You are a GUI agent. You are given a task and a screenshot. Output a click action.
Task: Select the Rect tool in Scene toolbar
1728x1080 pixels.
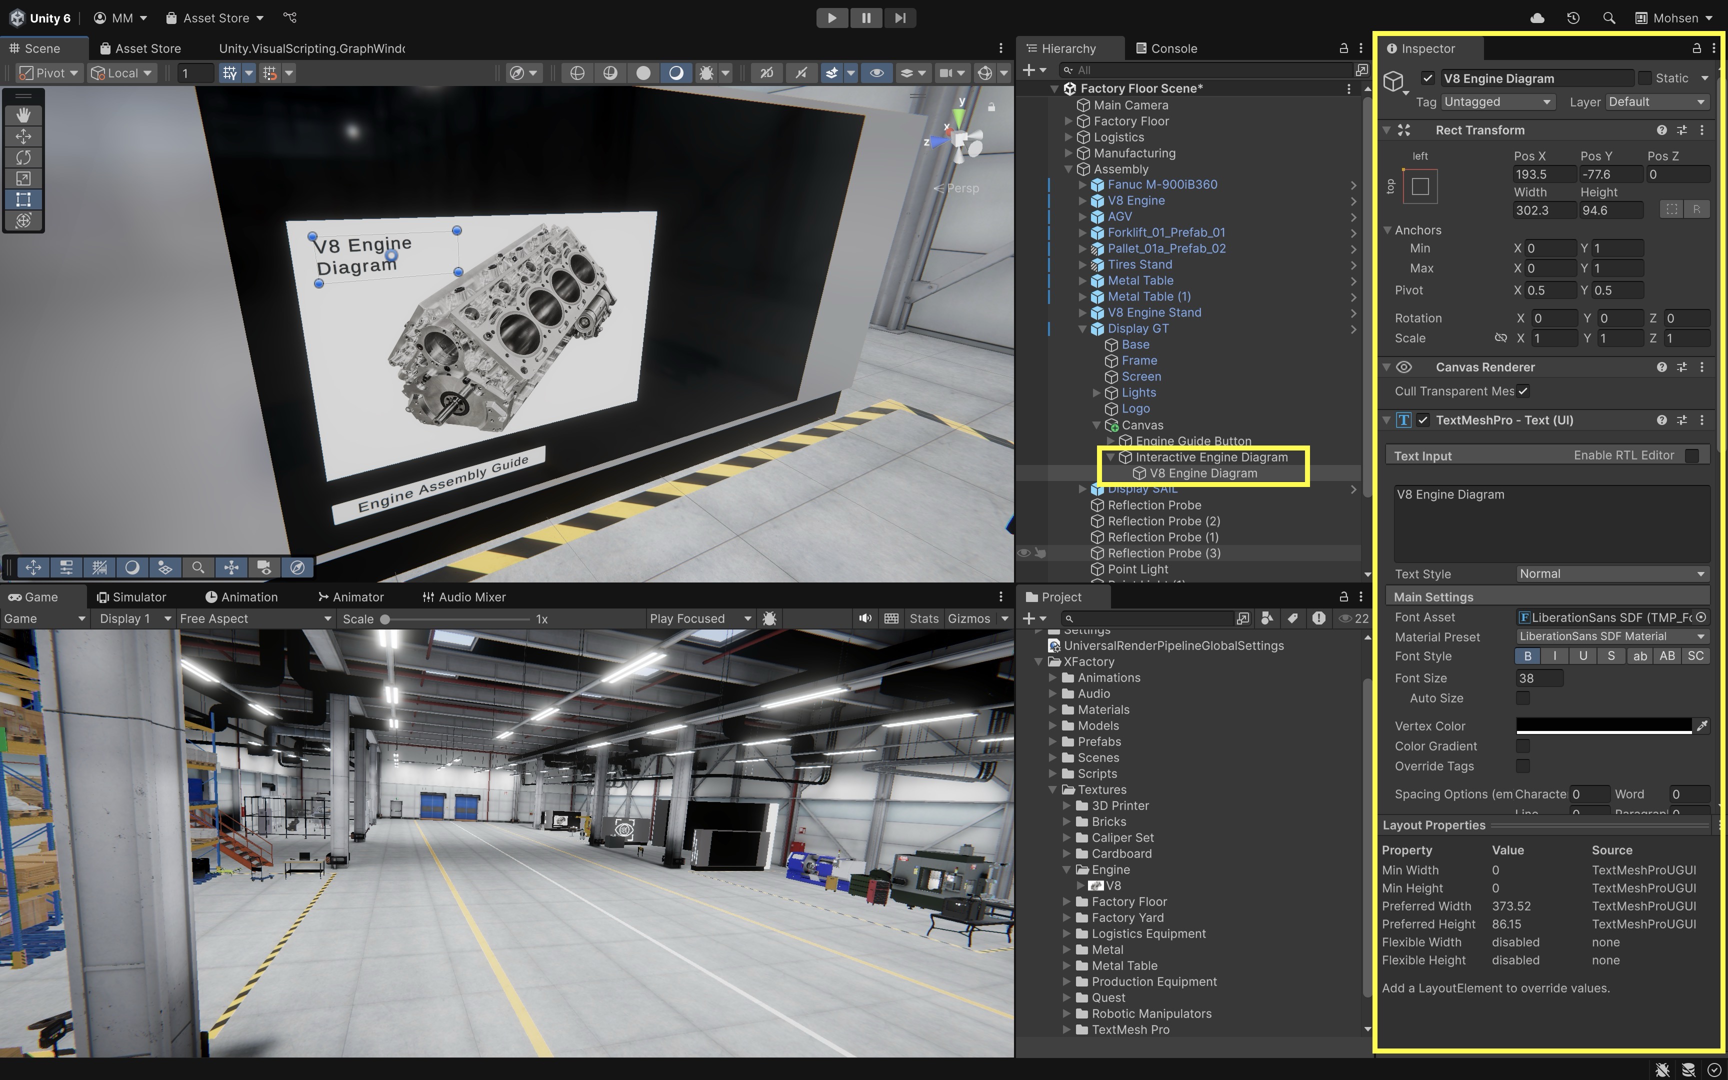(x=23, y=199)
